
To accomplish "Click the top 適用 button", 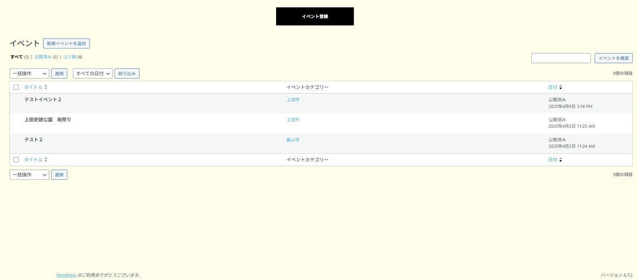I will tap(59, 74).
